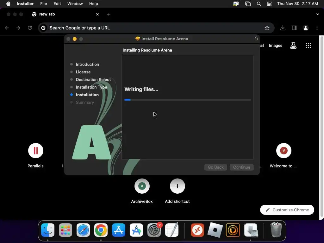Click the Continue button
Viewport: 324px width, 243px height.
pyautogui.click(x=241, y=167)
